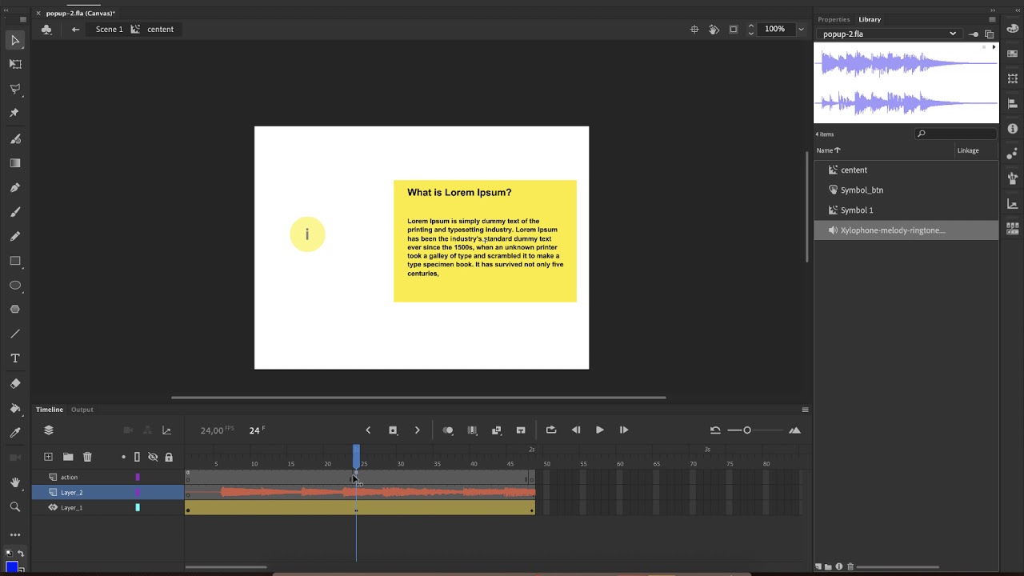
Task: Center the stage
Action: (x=694, y=30)
